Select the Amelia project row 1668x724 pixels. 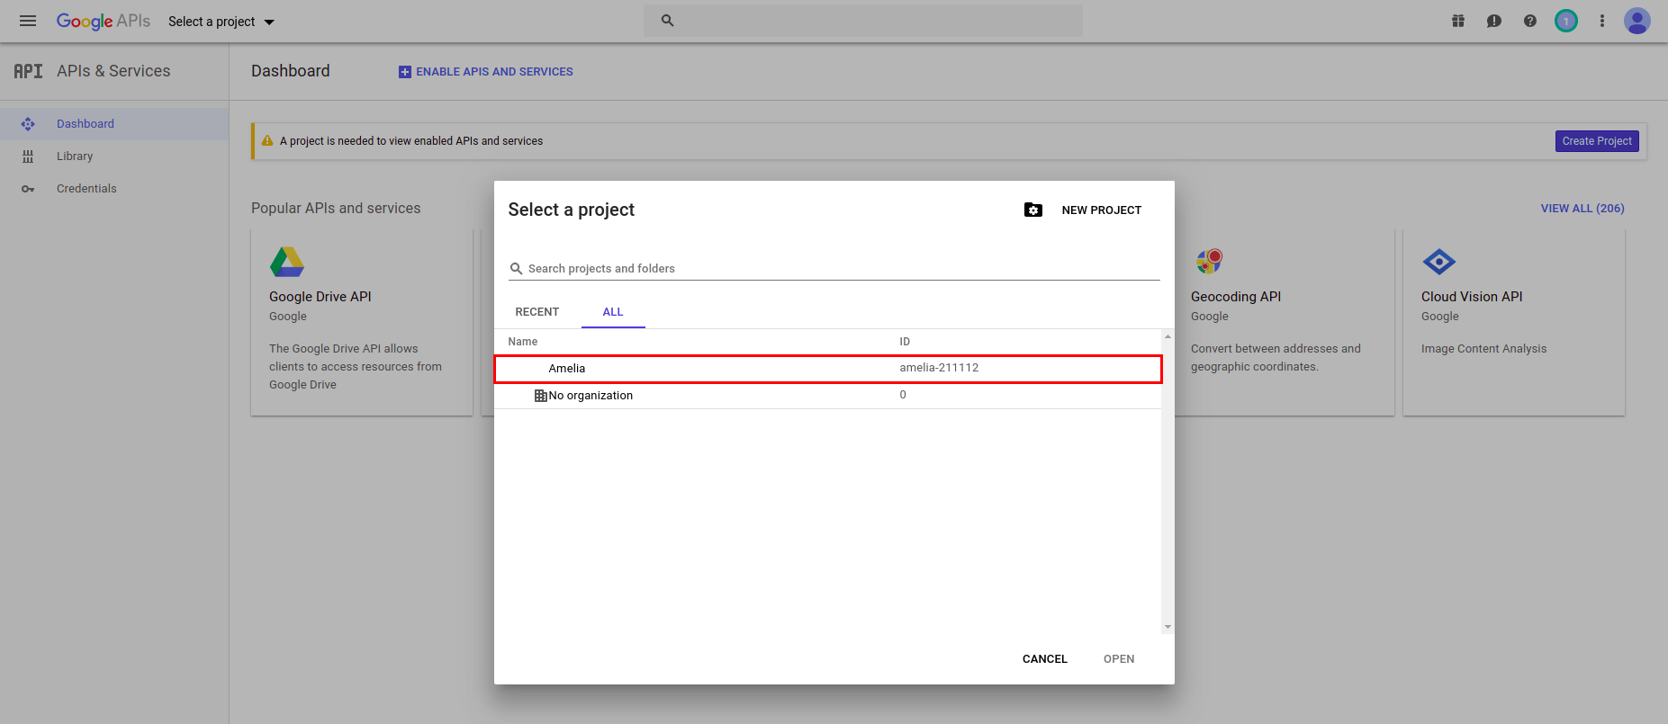[x=828, y=369]
